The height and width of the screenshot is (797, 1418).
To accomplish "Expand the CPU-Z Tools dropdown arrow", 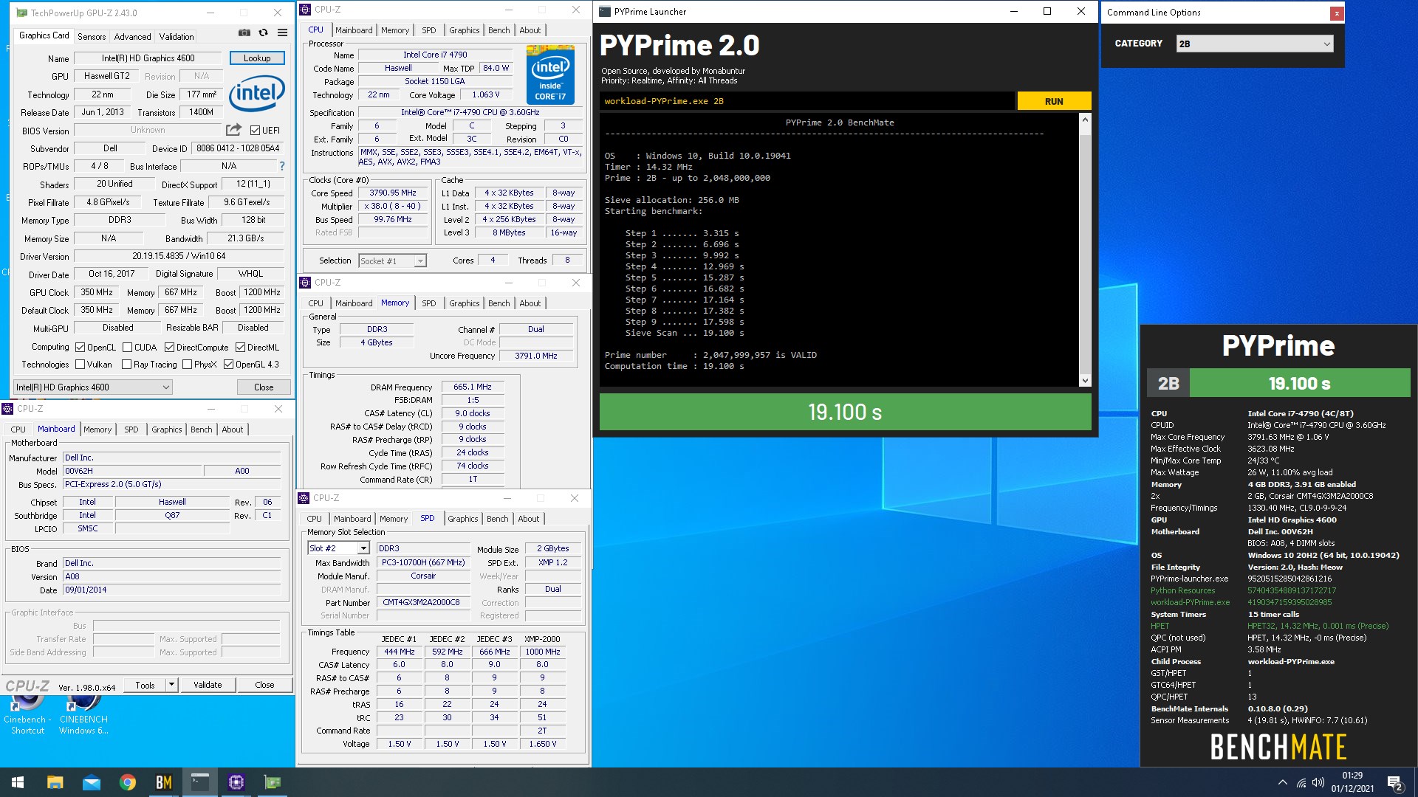I will click(x=171, y=685).
